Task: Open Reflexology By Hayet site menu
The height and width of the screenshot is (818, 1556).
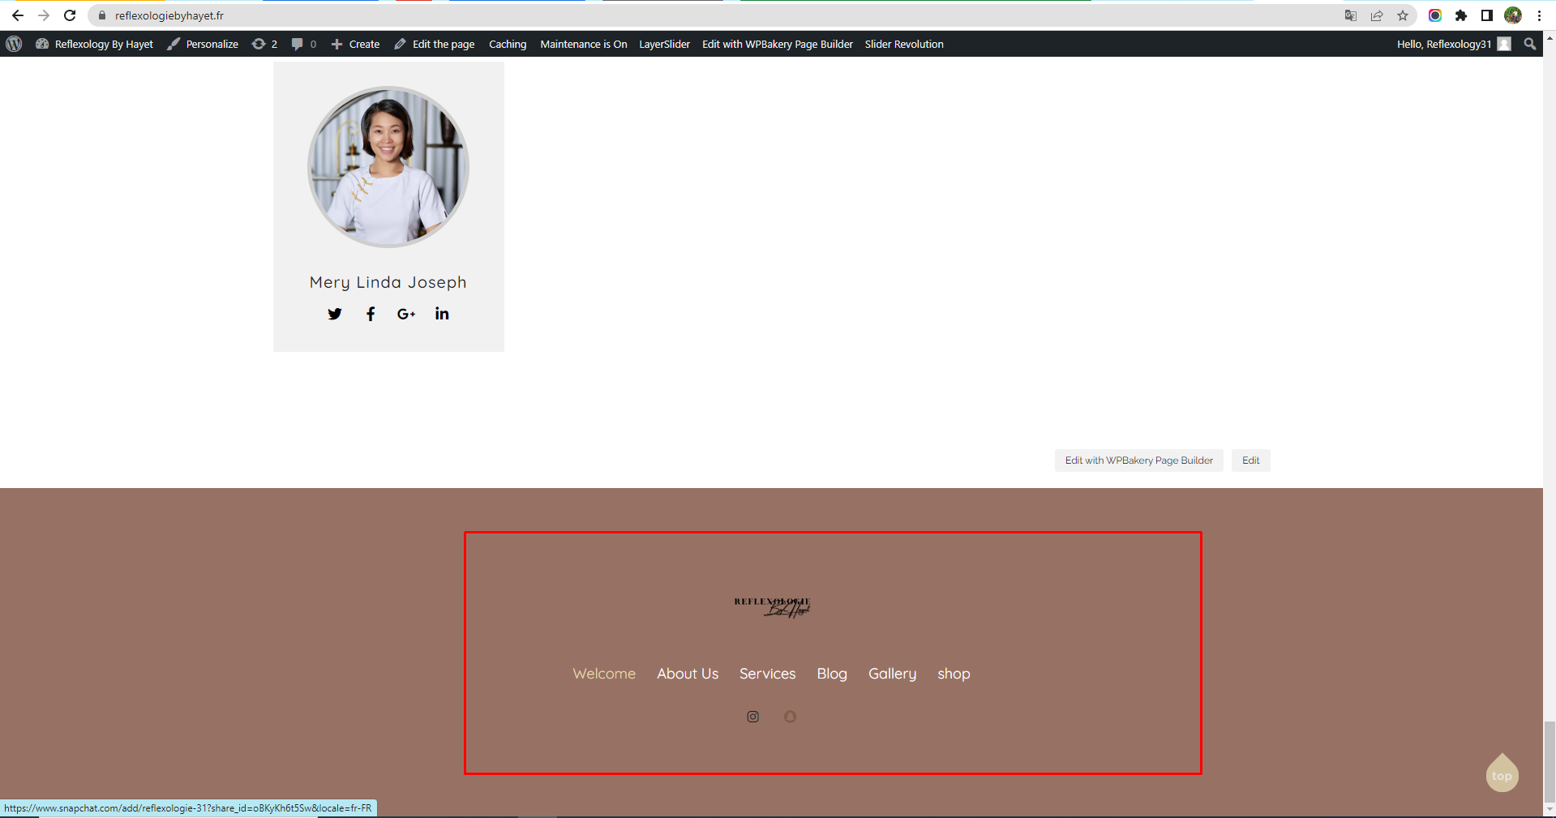Action: coord(94,44)
